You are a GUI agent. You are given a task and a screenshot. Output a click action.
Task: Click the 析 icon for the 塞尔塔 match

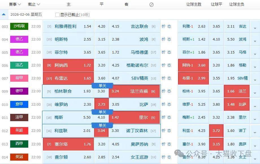click(x=163, y=144)
